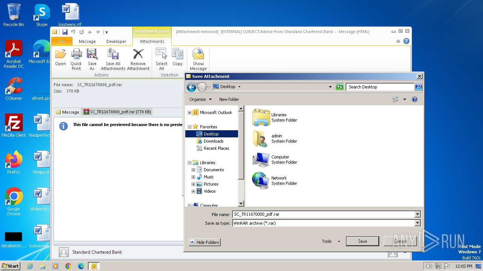Collapse the Libraries tree node

click(189, 163)
